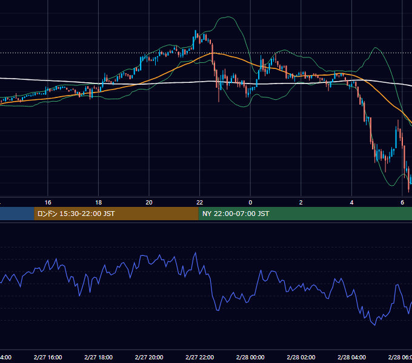This screenshot has width=412, height=363.
Task: Click the 0 hour label on price chart axis
Action: pyautogui.click(x=250, y=203)
